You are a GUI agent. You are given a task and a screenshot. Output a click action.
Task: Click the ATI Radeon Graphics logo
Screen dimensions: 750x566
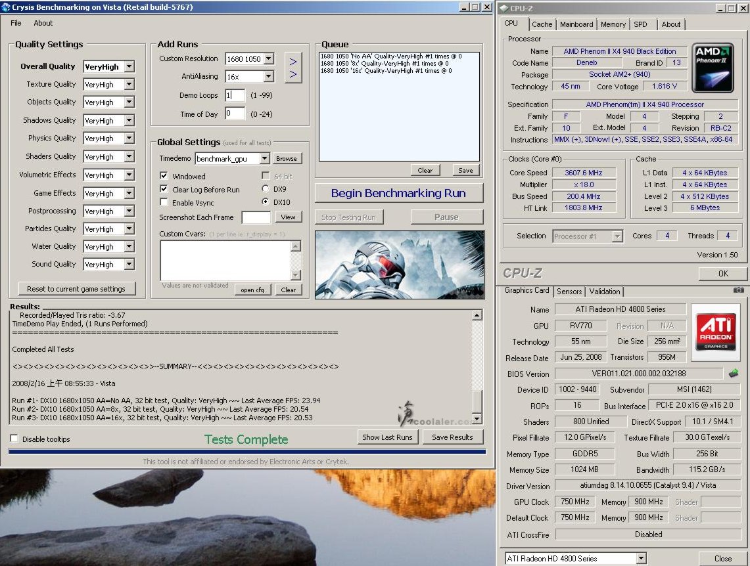716,332
